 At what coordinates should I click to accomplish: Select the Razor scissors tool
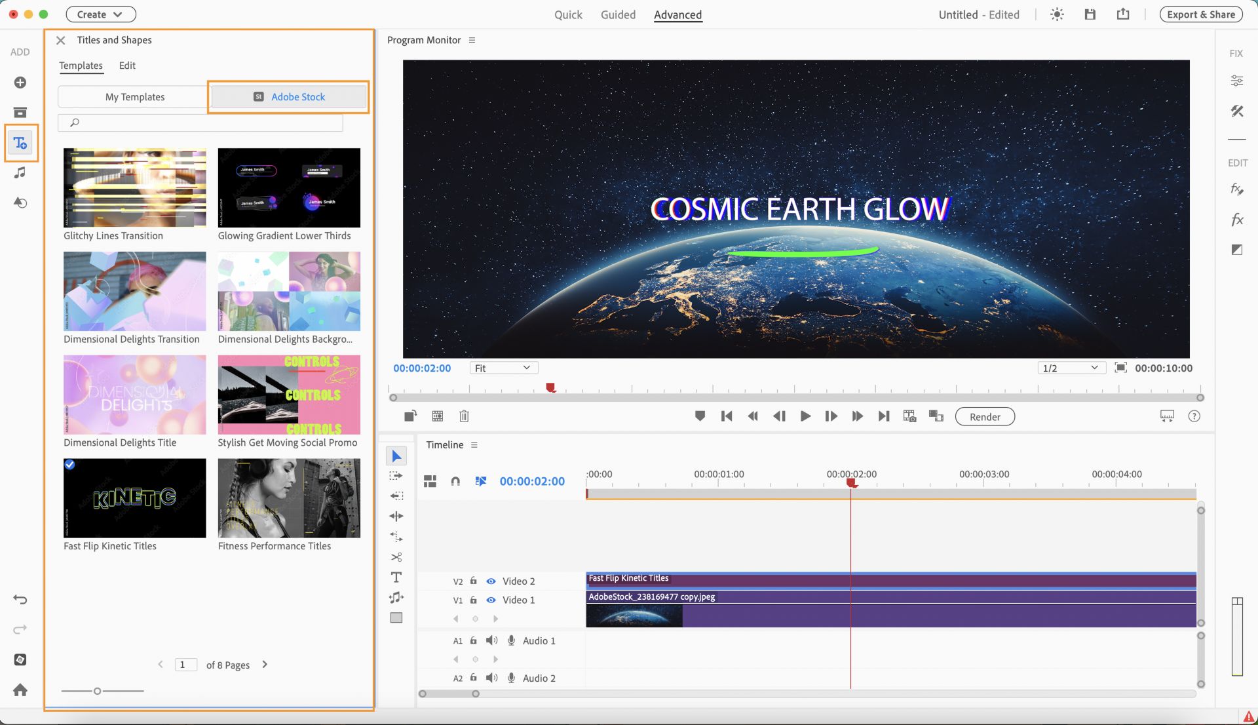click(396, 557)
